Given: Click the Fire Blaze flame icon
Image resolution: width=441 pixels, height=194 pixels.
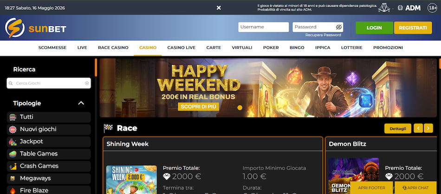Looking at the screenshot, I should coord(13,191).
